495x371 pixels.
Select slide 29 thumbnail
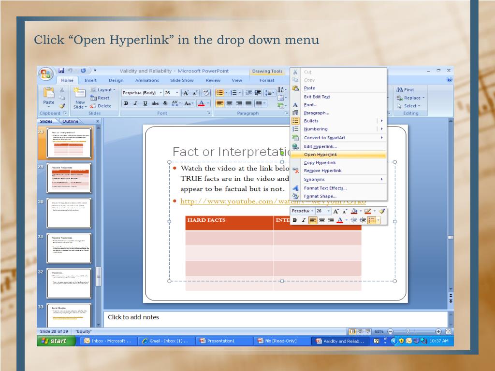(x=69, y=178)
